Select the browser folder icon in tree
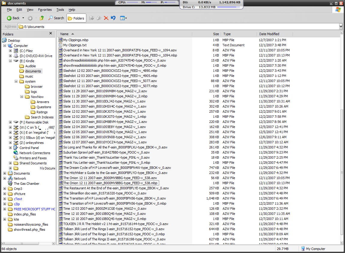 (27, 87)
